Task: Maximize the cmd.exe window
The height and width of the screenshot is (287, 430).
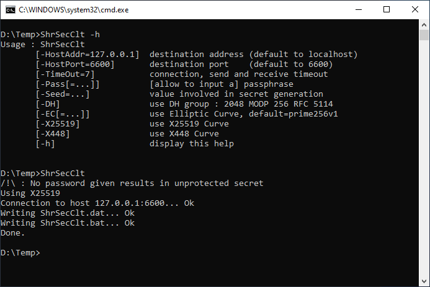Action: (387, 9)
